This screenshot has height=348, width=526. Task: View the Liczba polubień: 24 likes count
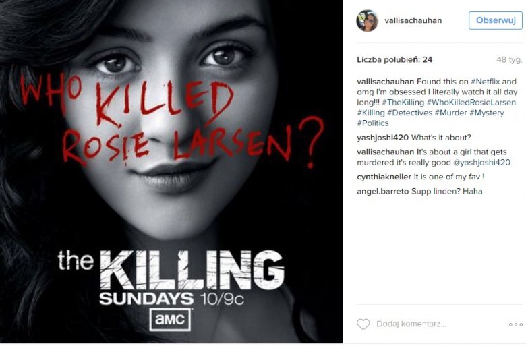tap(394, 59)
